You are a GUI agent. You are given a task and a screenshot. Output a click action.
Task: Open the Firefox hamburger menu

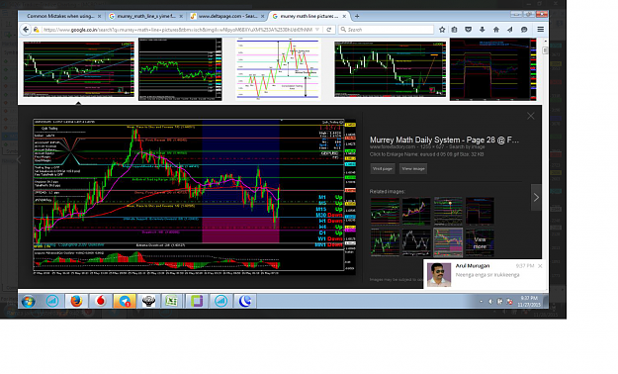tap(540, 30)
